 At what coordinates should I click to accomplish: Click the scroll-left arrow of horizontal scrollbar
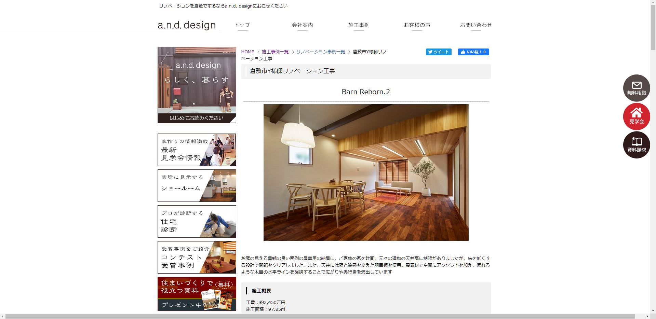(x=3, y=316)
